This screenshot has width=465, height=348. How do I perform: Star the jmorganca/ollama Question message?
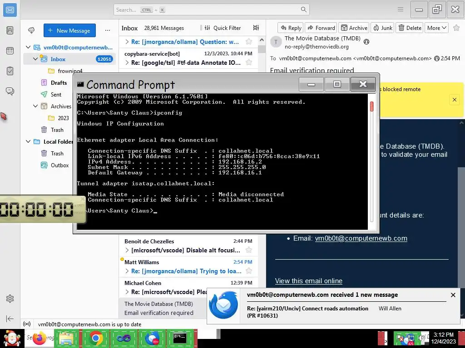249,42
